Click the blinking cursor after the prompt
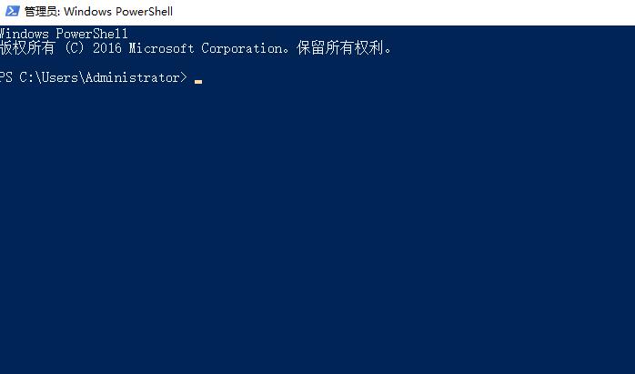Viewport: 635px width, 374px height. pyautogui.click(x=198, y=81)
